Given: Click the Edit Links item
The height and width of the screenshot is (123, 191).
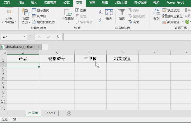Looking at the screenshot, I should click(x=84, y=22).
